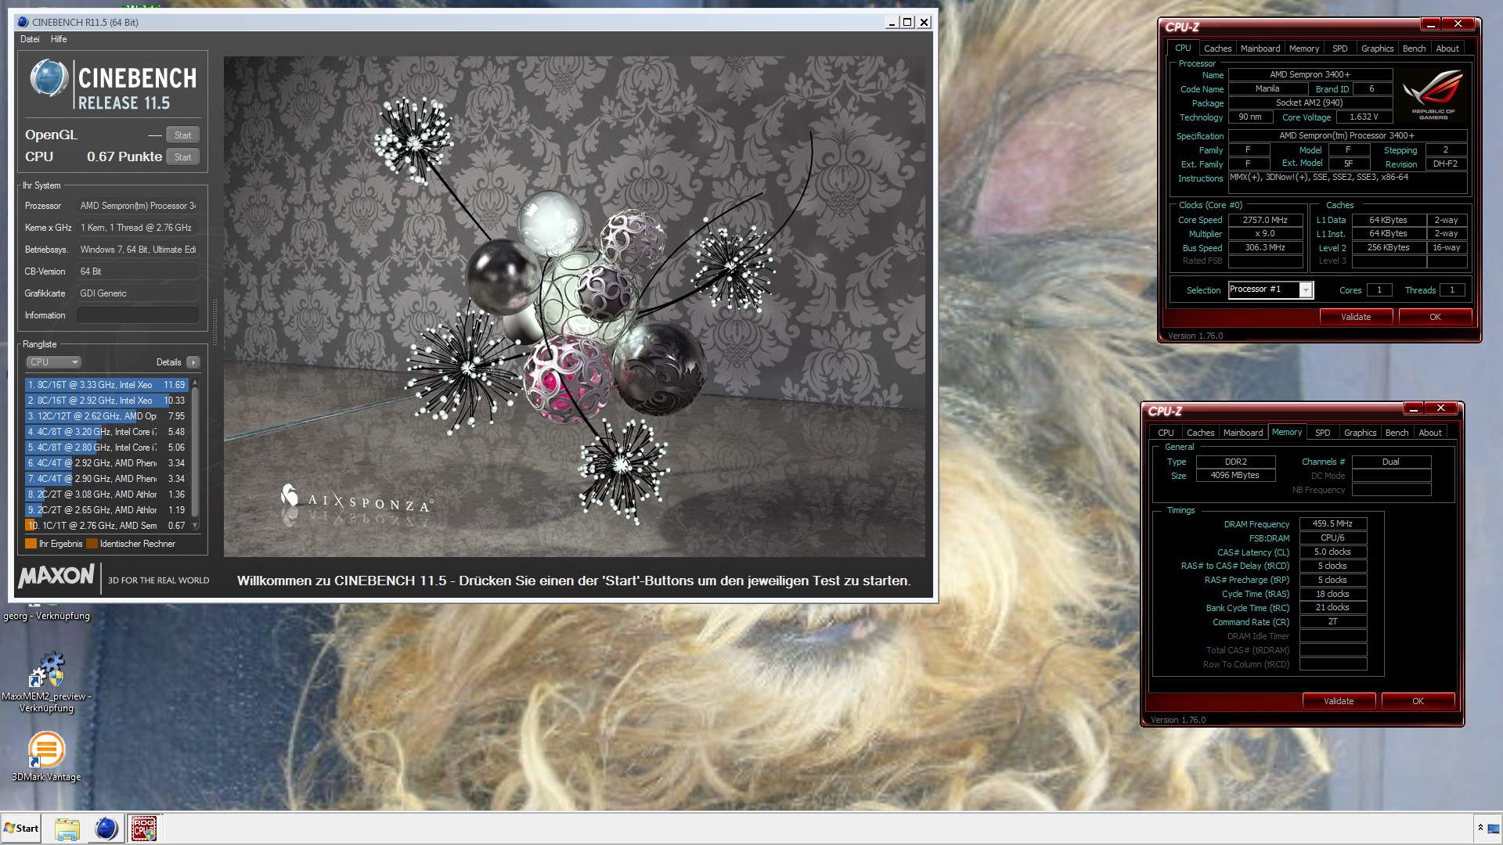Open the Processor #1 selection dropdown

pyautogui.click(x=1306, y=290)
